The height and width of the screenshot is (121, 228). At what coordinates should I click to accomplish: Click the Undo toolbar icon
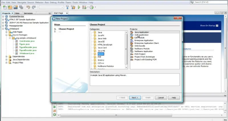point(28,7)
